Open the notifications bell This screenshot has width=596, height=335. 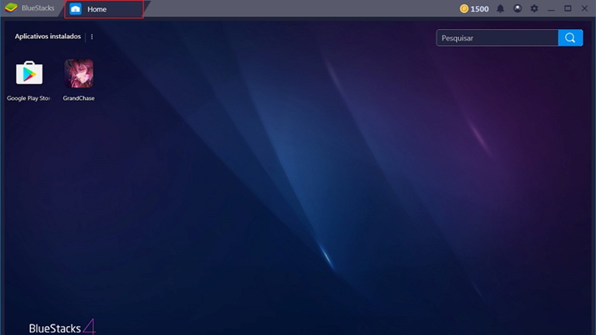(x=500, y=8)
